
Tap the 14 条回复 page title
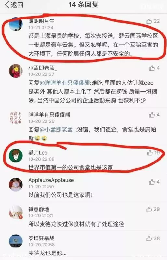[83, 5]
